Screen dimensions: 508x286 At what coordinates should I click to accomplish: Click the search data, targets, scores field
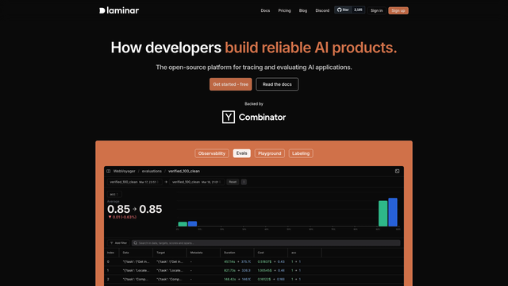266,243
